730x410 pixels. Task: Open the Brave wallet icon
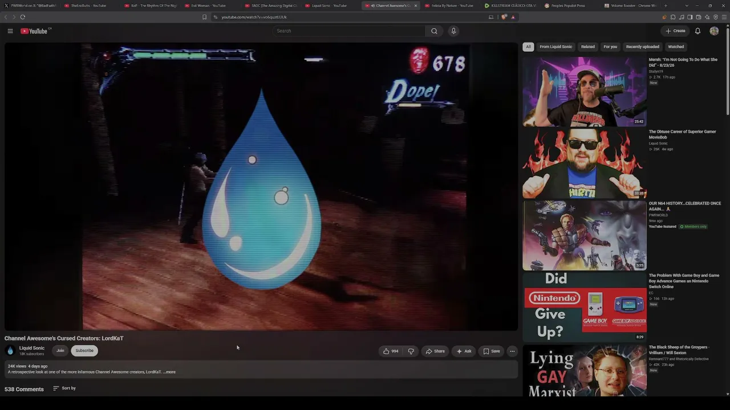699,17
